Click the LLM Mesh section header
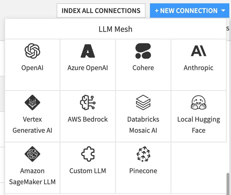 tap(115, 29)
